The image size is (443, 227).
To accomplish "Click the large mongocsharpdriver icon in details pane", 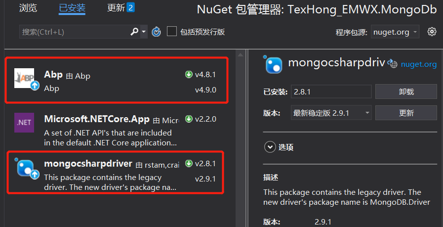I will coord(273,64).
